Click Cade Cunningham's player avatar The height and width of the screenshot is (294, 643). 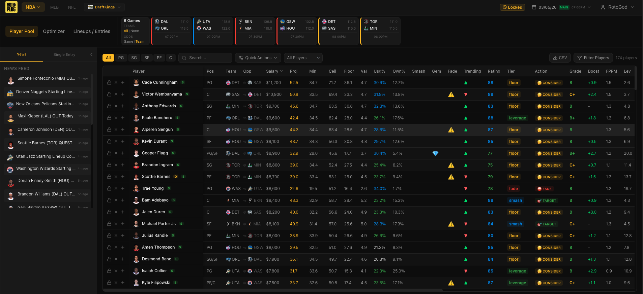136,82
